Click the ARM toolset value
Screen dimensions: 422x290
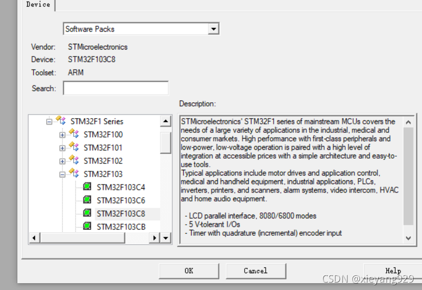coord(76,73)
